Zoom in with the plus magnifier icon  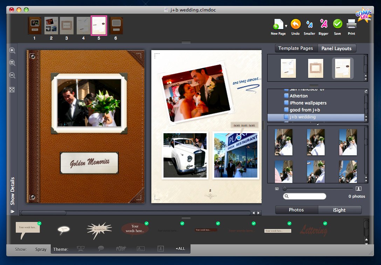tap(12, 50)
